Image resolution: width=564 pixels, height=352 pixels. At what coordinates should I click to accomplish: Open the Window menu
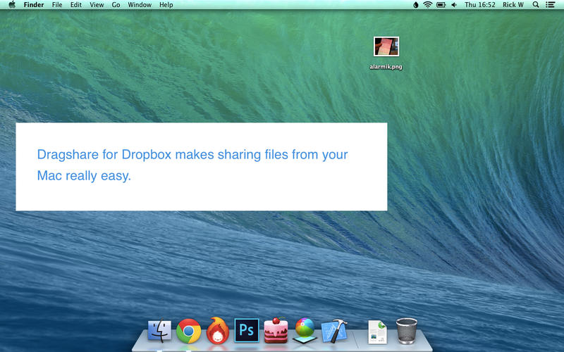tap(139, 5)
